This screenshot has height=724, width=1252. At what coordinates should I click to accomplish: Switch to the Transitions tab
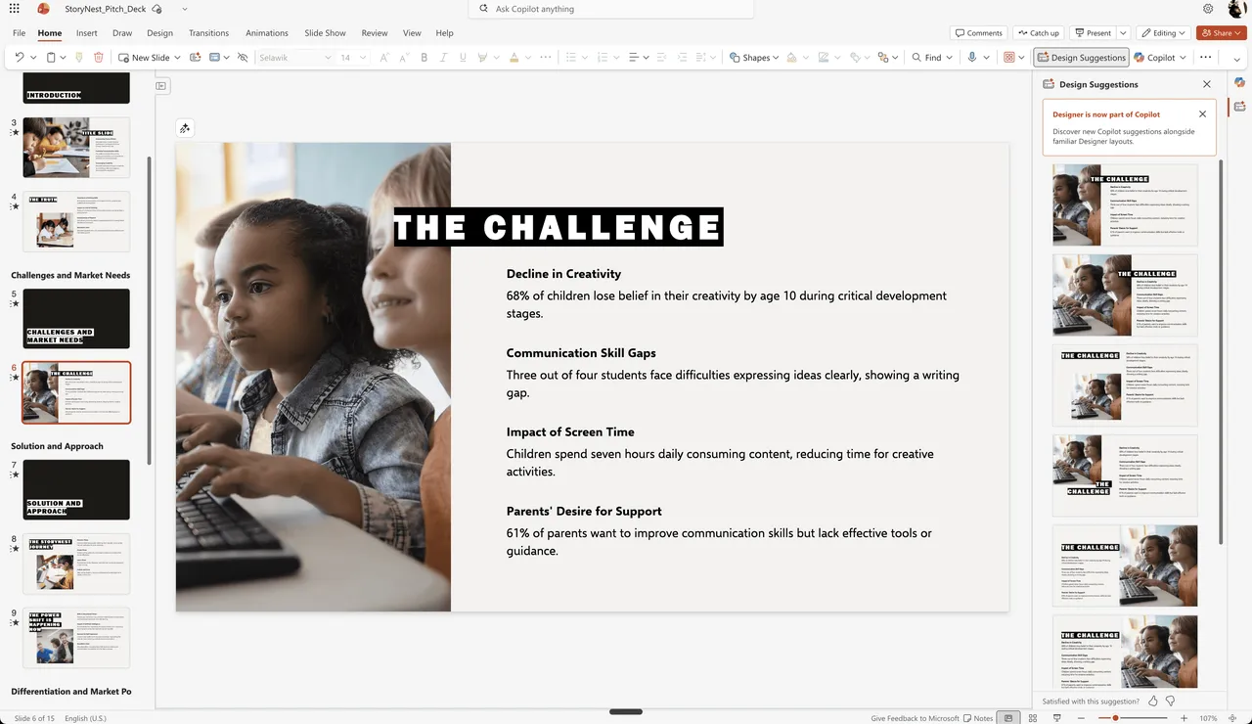pos(208,33)
